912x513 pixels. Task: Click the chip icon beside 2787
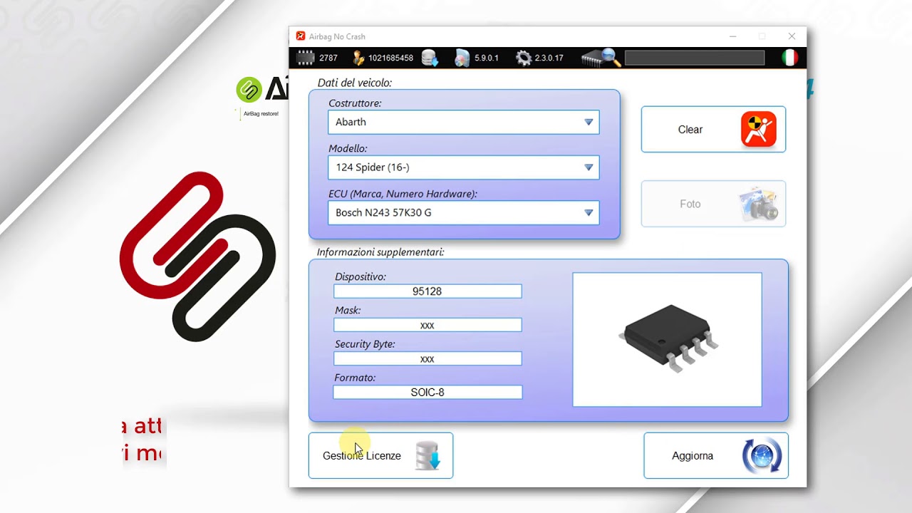306,58
